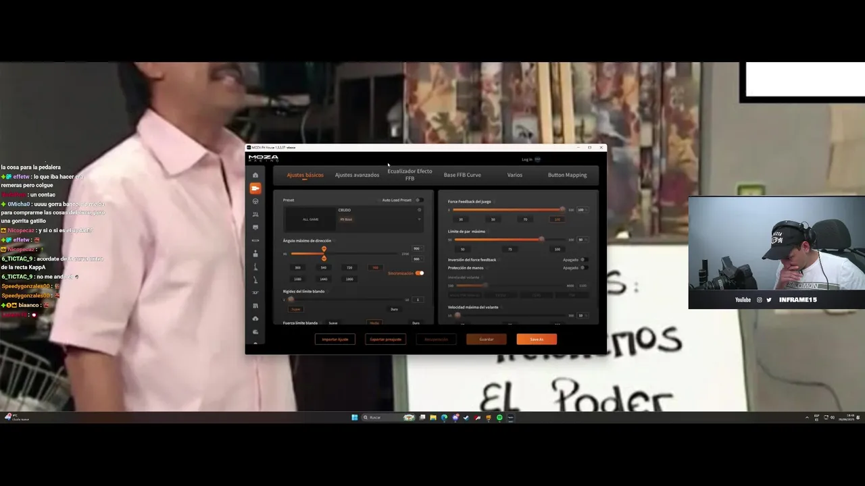Select the 1800 degree angle preset
This screenshot has width=865, height=486.
(x=349, y=279)
